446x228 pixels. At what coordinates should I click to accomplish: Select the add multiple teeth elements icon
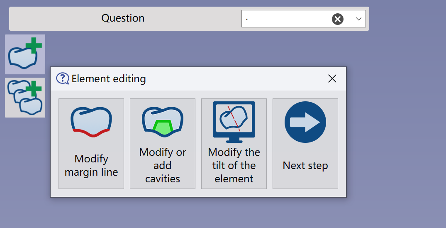pos(25,98)
